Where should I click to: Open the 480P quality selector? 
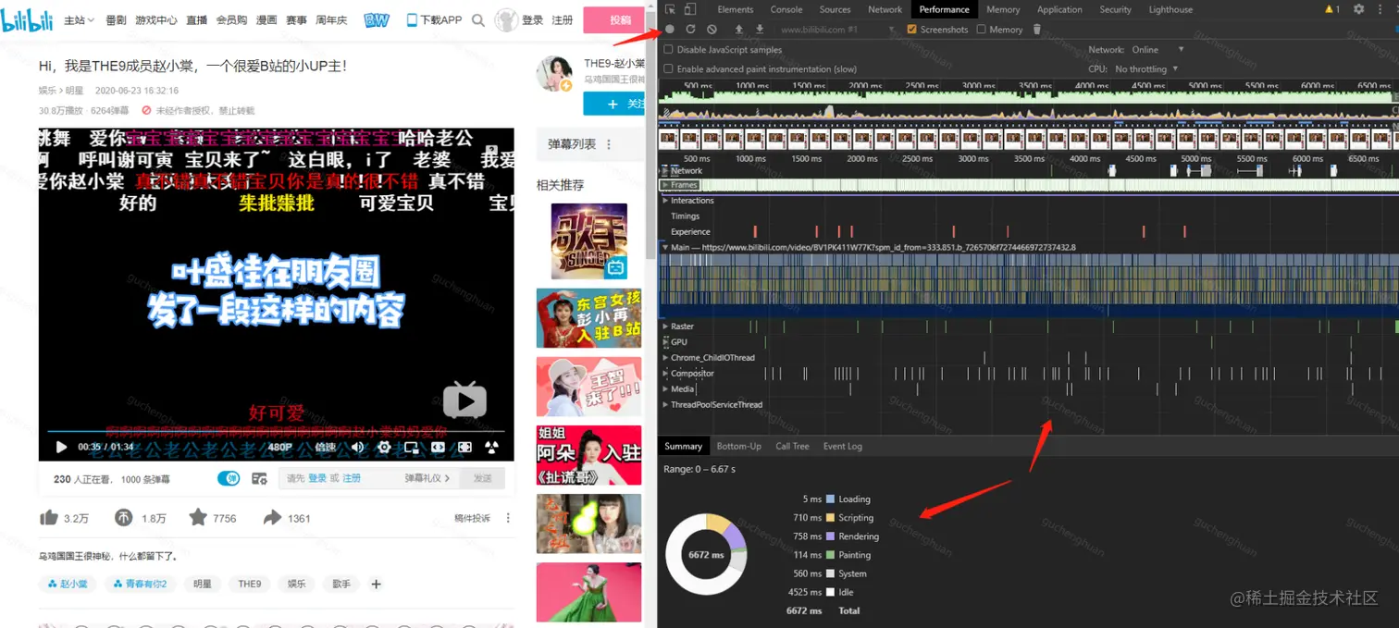pyautogui.click(x=280, y=447)
